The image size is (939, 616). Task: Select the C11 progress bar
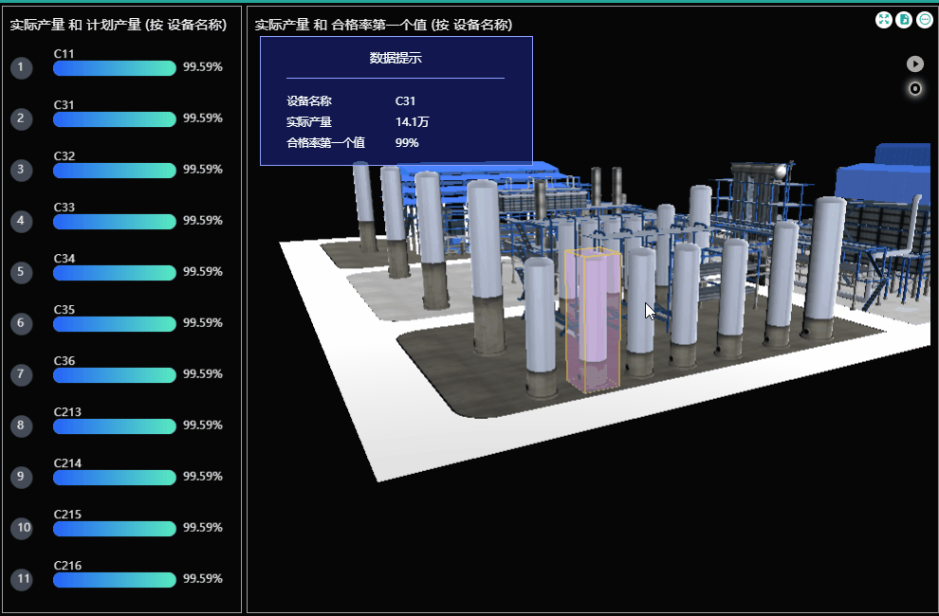click(x=115, y=68)
